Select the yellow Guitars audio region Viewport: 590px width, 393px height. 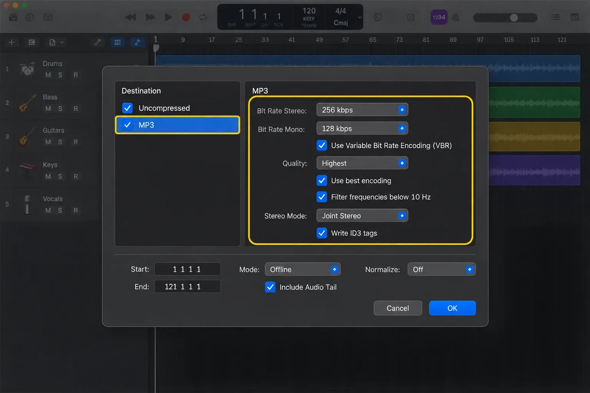click(534, 137)
